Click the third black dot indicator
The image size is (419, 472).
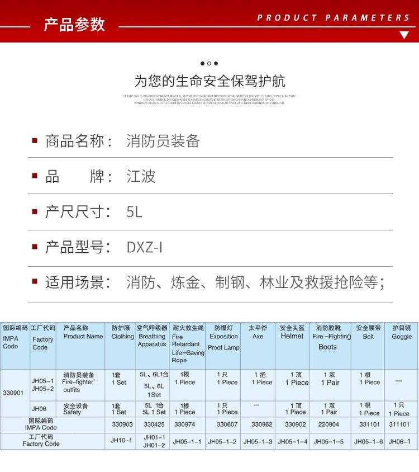(216, 63)
